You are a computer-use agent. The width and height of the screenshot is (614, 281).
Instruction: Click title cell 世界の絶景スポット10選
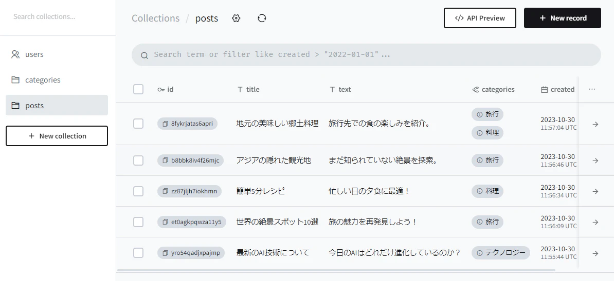pos(277,222)
